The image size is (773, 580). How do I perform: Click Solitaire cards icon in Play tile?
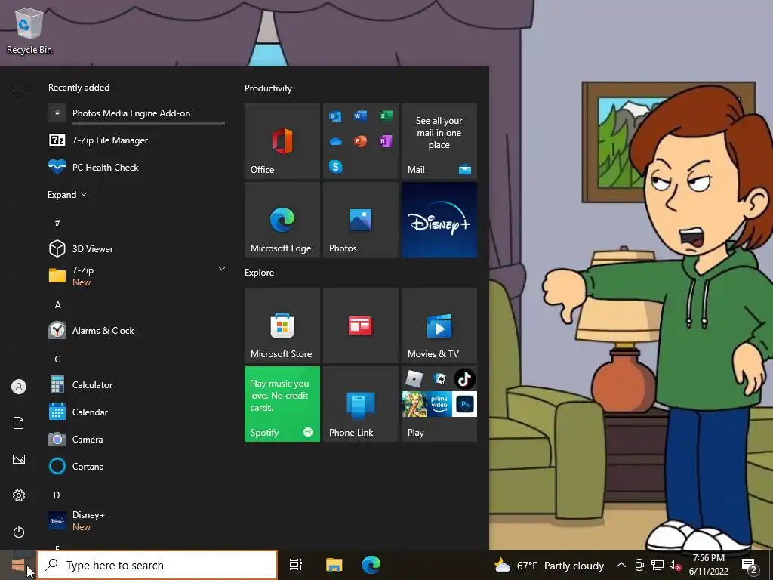coord(439,379)
